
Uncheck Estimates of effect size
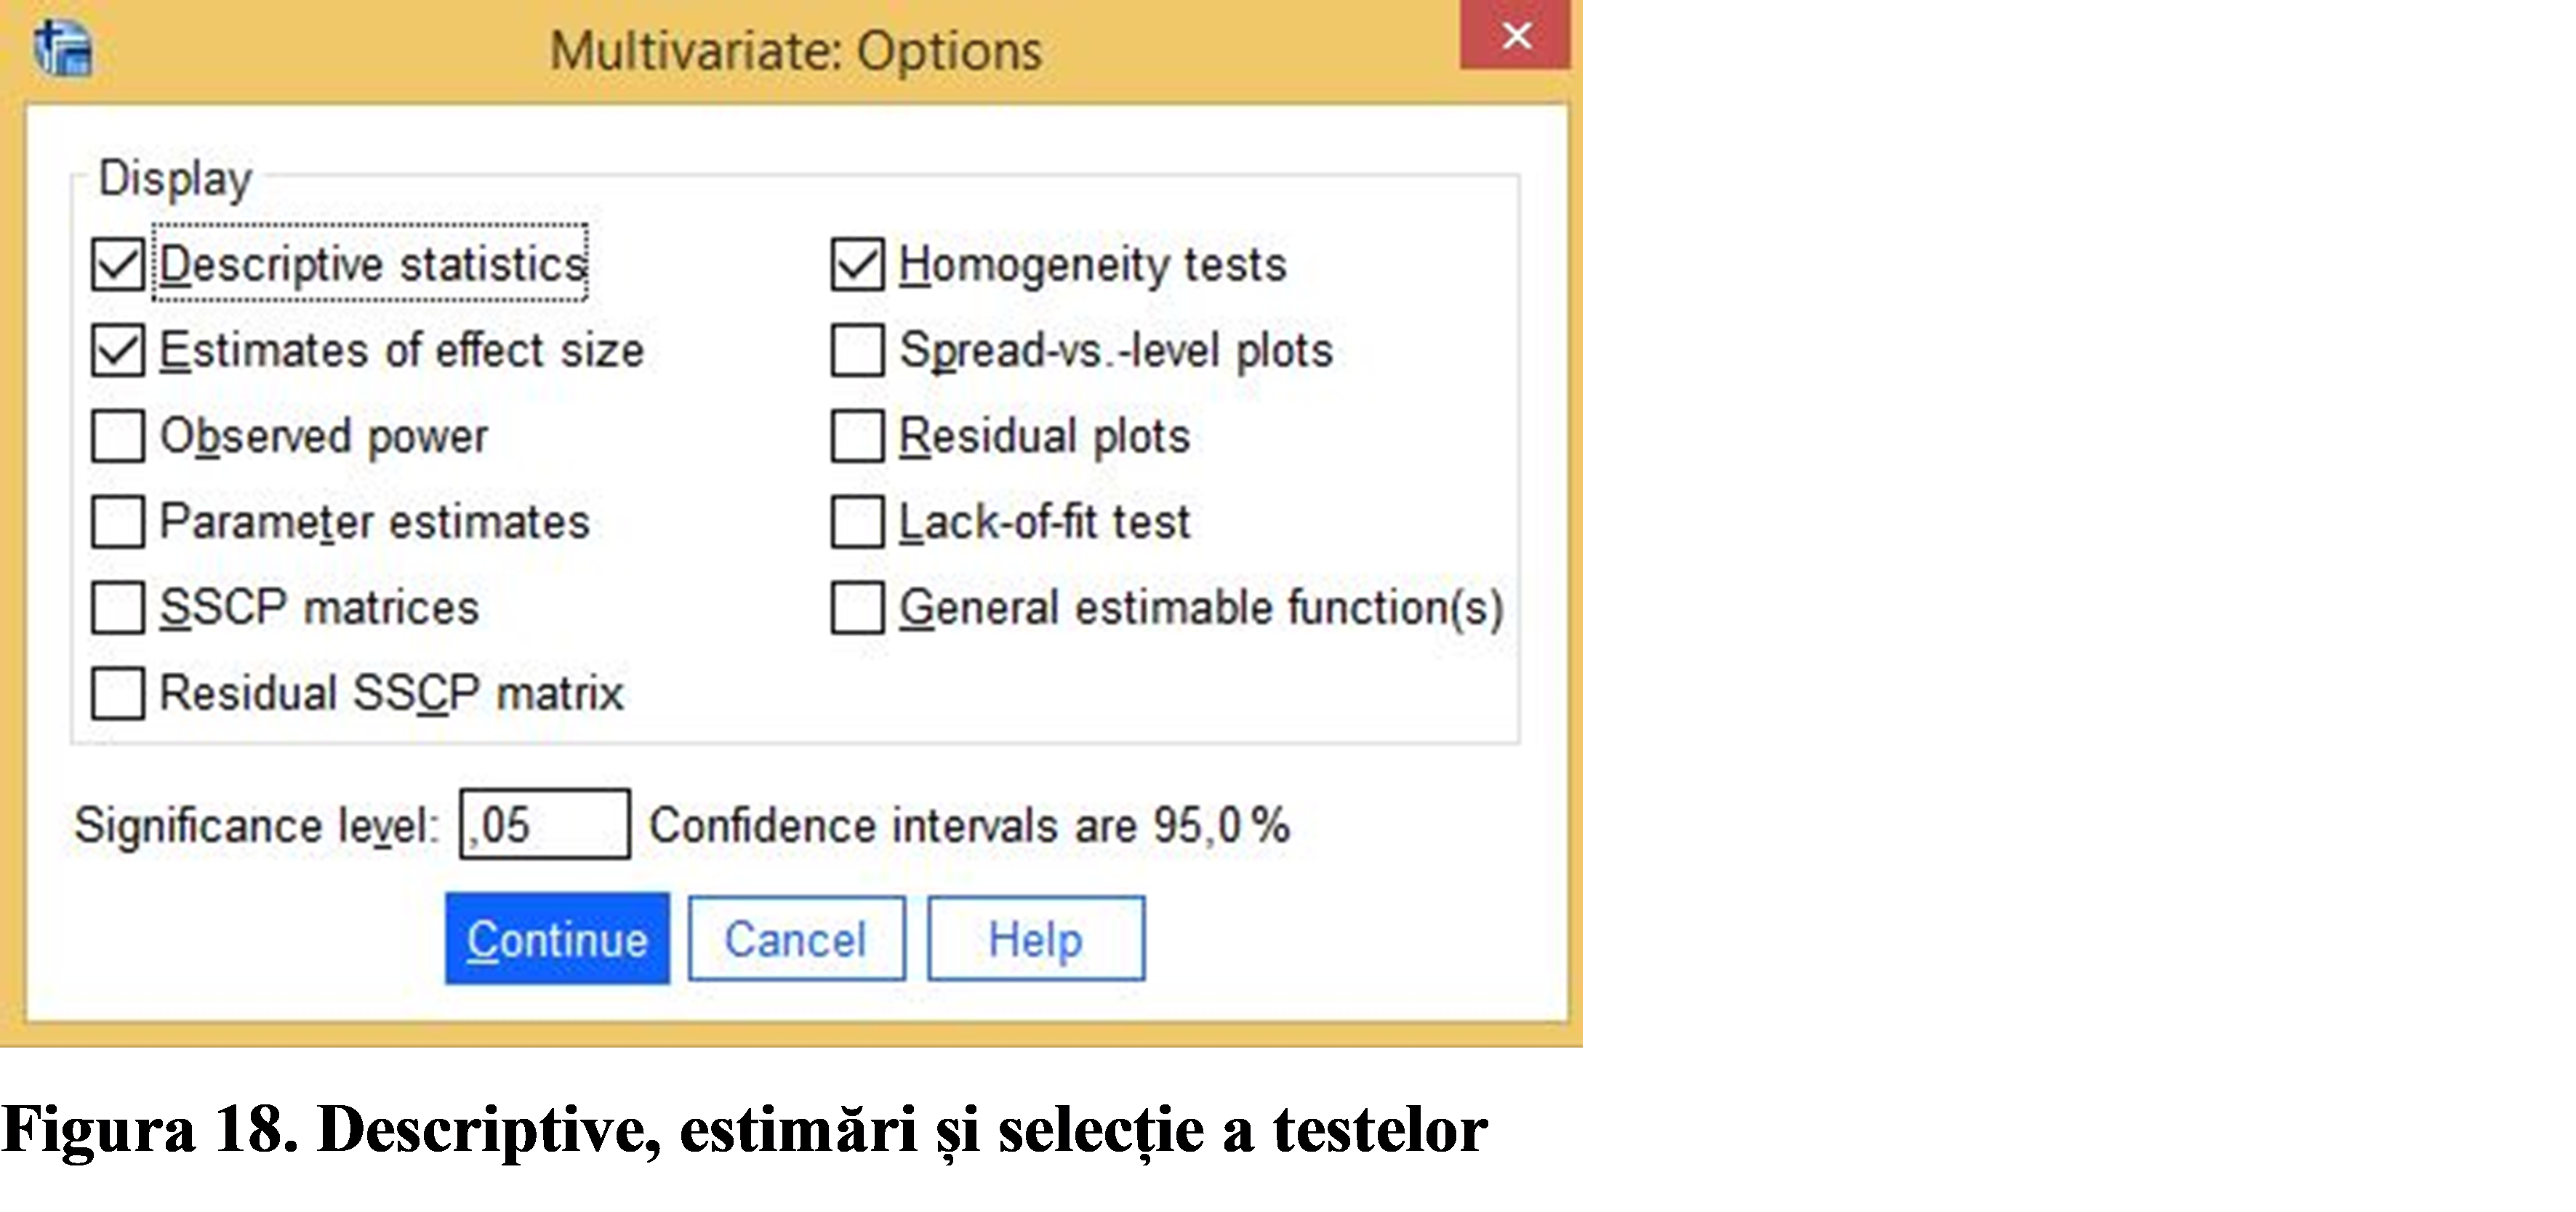(x=118, y=350)
